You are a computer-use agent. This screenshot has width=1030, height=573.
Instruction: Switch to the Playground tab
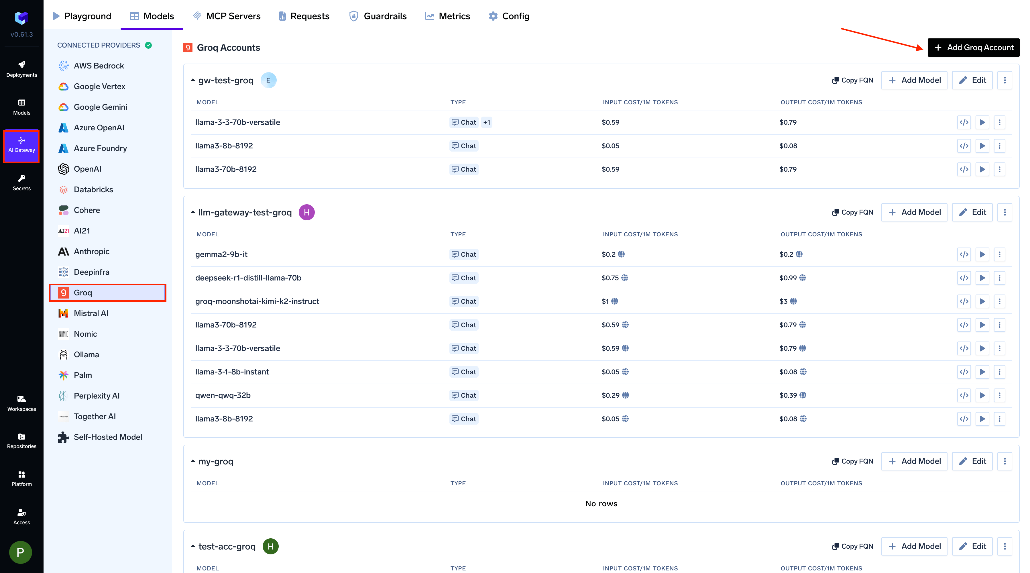point(82,16)
